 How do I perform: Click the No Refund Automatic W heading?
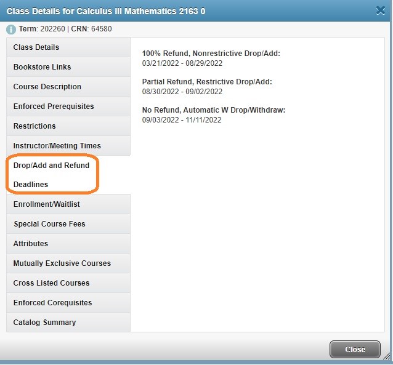click(x=213, y=110)
